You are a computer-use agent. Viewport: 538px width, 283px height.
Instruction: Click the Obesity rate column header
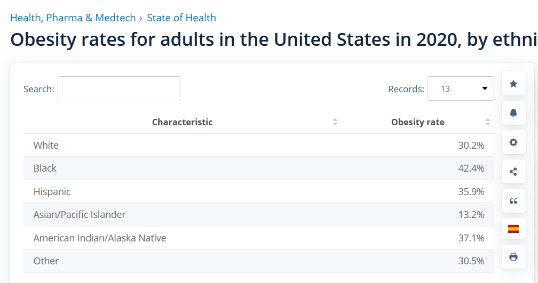(417, 122)
